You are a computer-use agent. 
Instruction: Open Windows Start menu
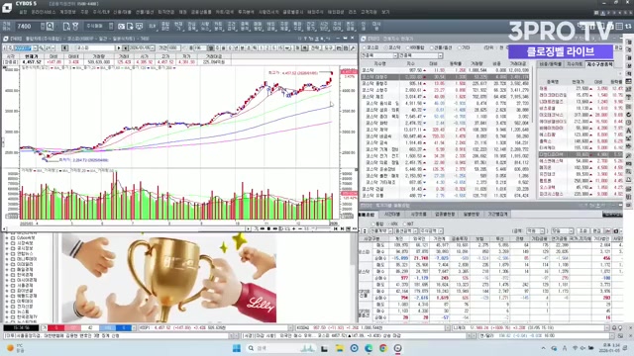click(x=237, y=348)
